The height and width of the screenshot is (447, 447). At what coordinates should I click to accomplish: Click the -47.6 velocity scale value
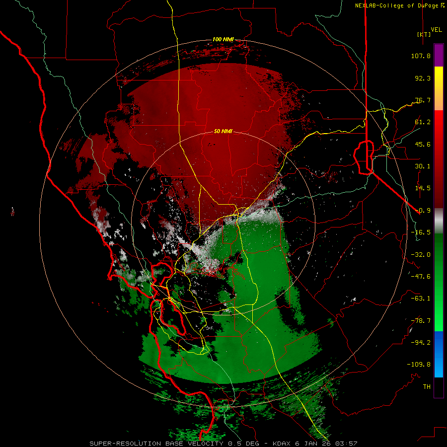421,277
